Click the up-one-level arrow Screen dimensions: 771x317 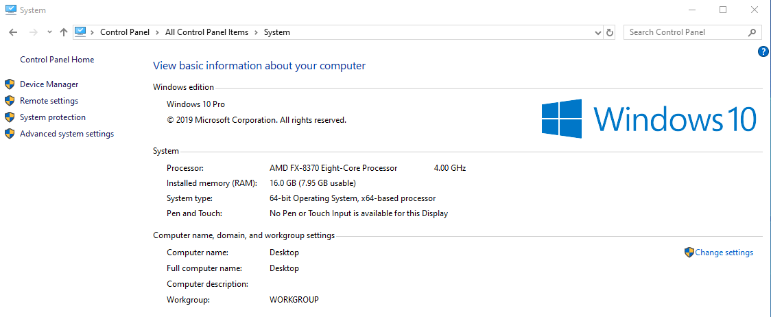(x=64, y=32)
